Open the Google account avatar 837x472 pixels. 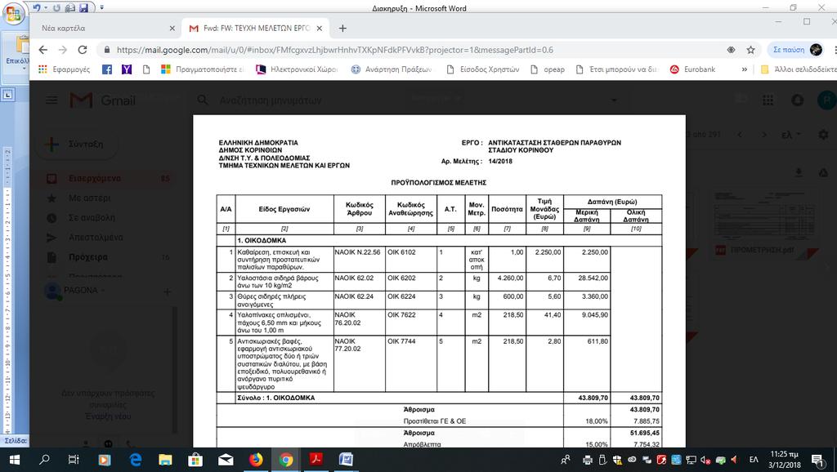[826, 100]
